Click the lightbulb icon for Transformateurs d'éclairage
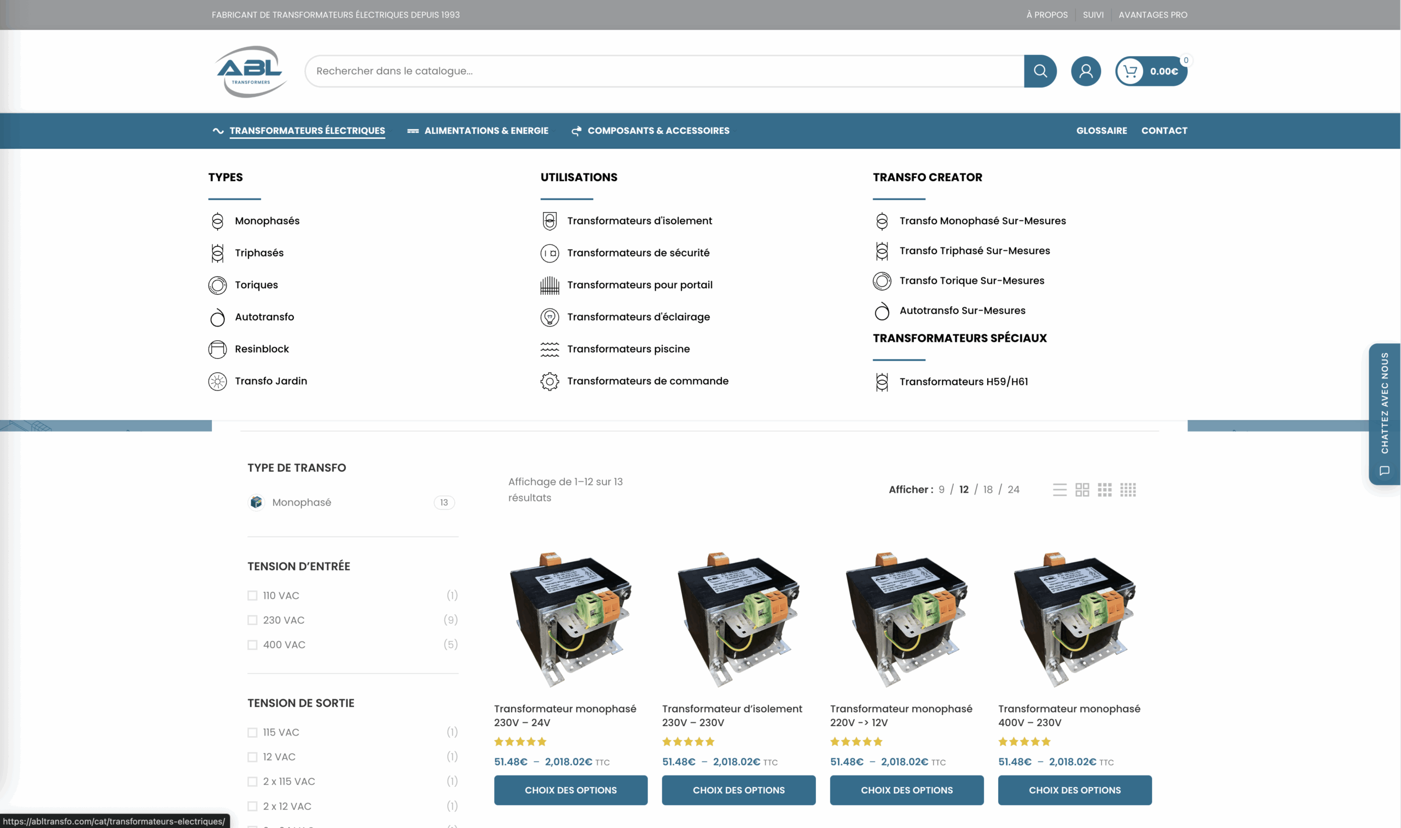Screen dimensions: 1401x828 click(x=549, y=317)
